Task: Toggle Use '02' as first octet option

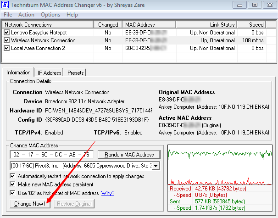Action: click(12, 193)
